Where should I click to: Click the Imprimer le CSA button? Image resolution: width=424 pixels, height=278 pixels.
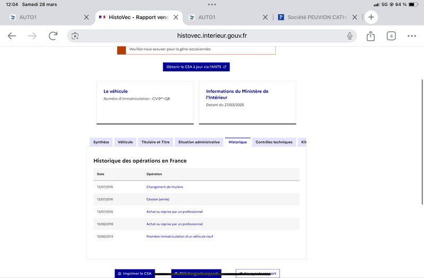(x=135, y=273)
